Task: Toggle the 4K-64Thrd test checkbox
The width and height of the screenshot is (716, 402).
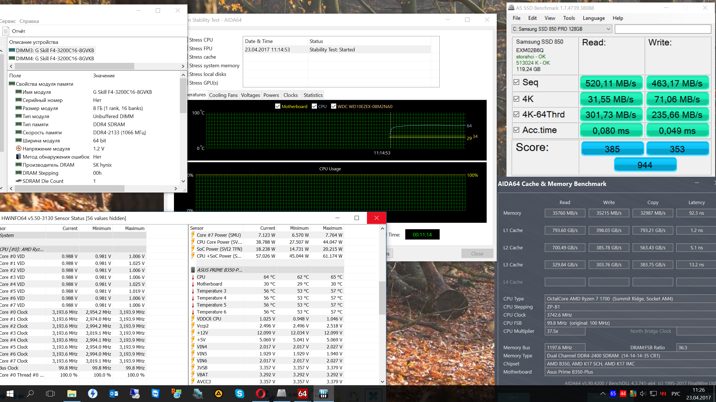Action: 516,114
